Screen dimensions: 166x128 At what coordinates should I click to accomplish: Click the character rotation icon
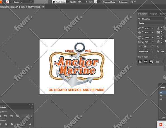click(158, 42)
